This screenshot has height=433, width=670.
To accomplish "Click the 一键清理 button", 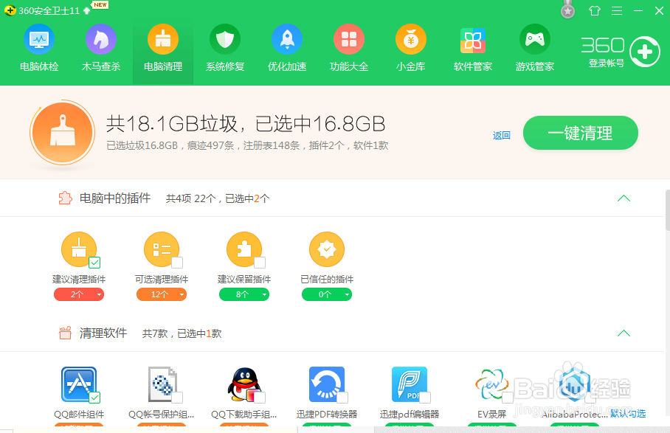I will pyautogui.click(x=580, y=133).
